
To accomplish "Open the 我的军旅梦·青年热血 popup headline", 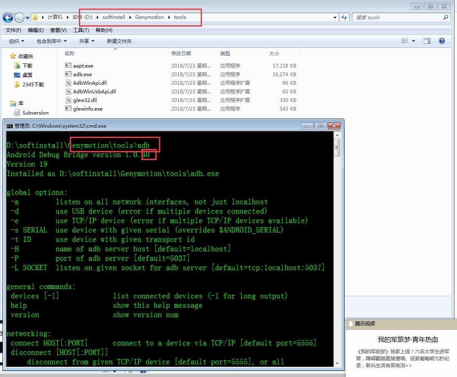I will [x=408, y=339].
